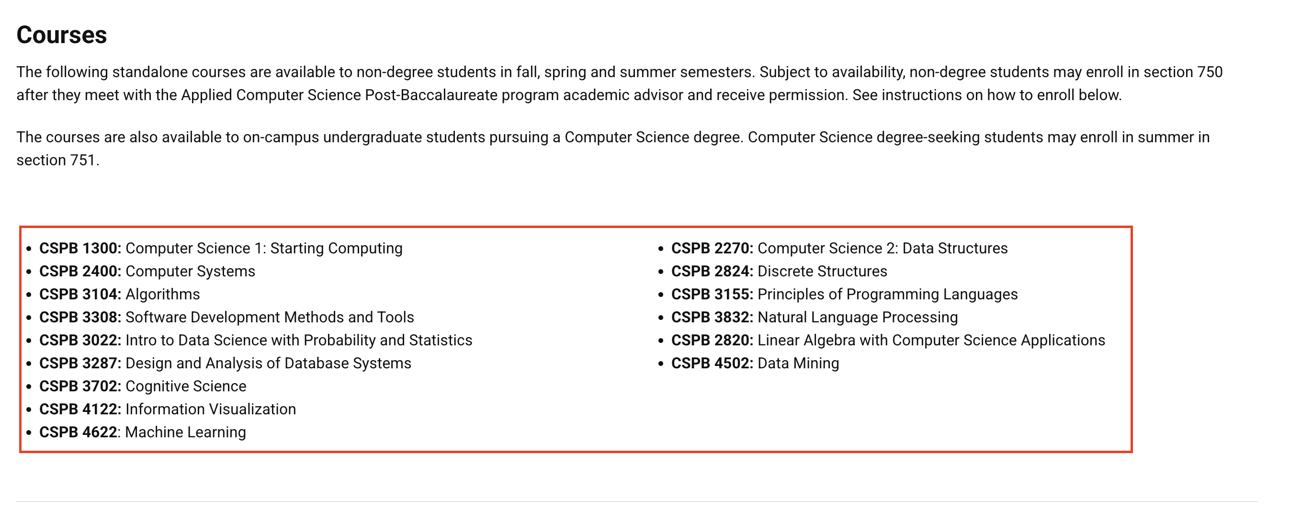This screenshot has width=1313, height=524.
Task: Open CSPB 4502 Data Mining entry
Action: [x=755, y=363]
